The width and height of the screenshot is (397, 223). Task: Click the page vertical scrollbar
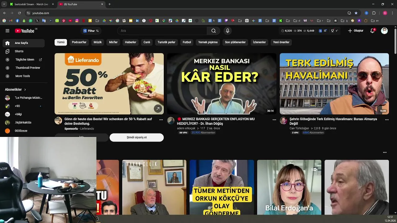(395, 42)
